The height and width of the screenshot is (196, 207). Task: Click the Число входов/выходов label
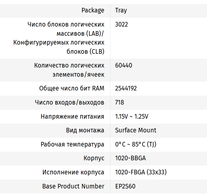[x=70, y=102]
